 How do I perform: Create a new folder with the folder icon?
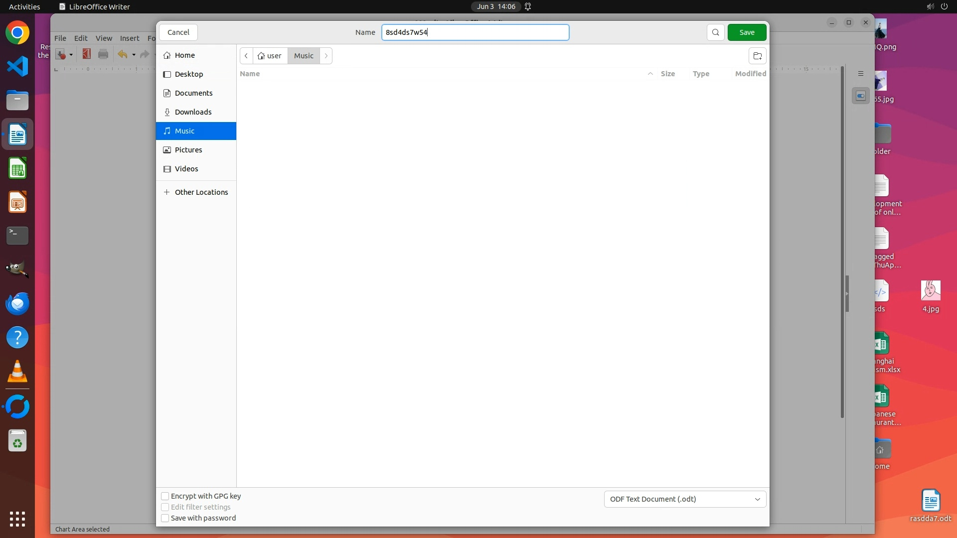(757, 56)
